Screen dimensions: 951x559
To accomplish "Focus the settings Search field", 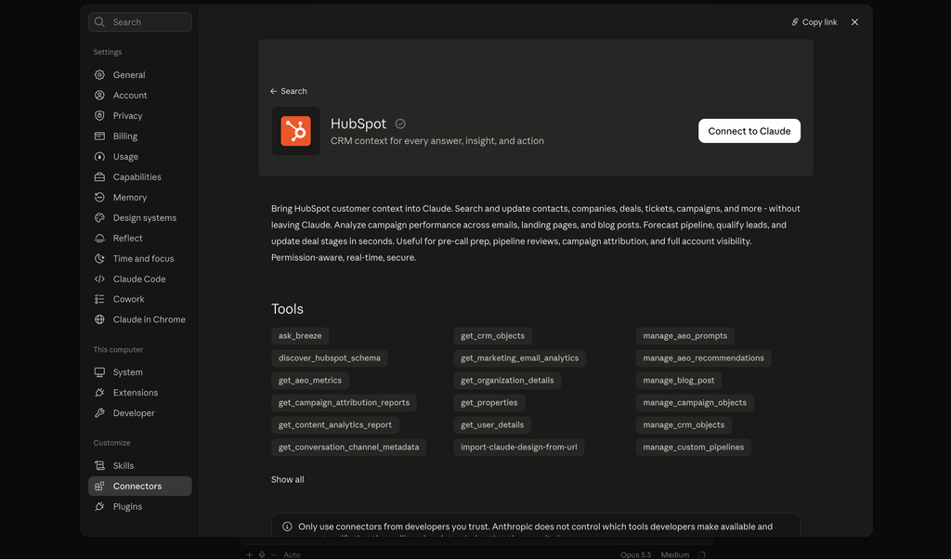I will click(x=140, y=22).
